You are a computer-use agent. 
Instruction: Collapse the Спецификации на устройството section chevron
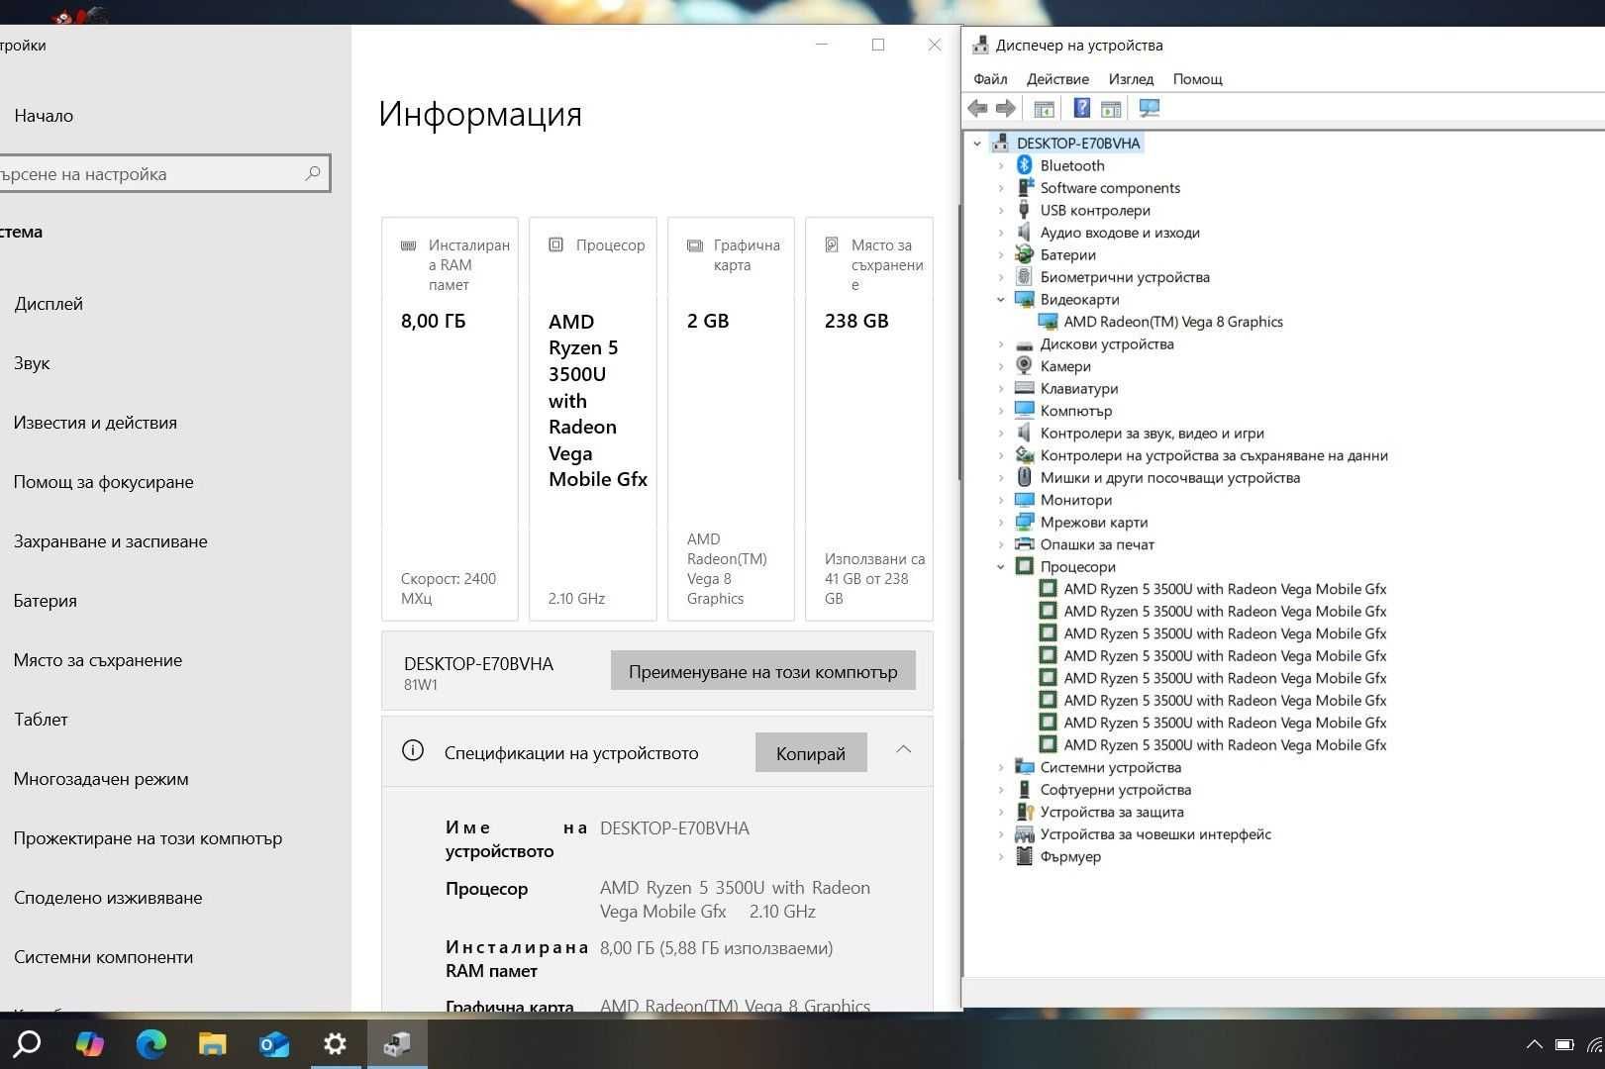coord(904,750)
